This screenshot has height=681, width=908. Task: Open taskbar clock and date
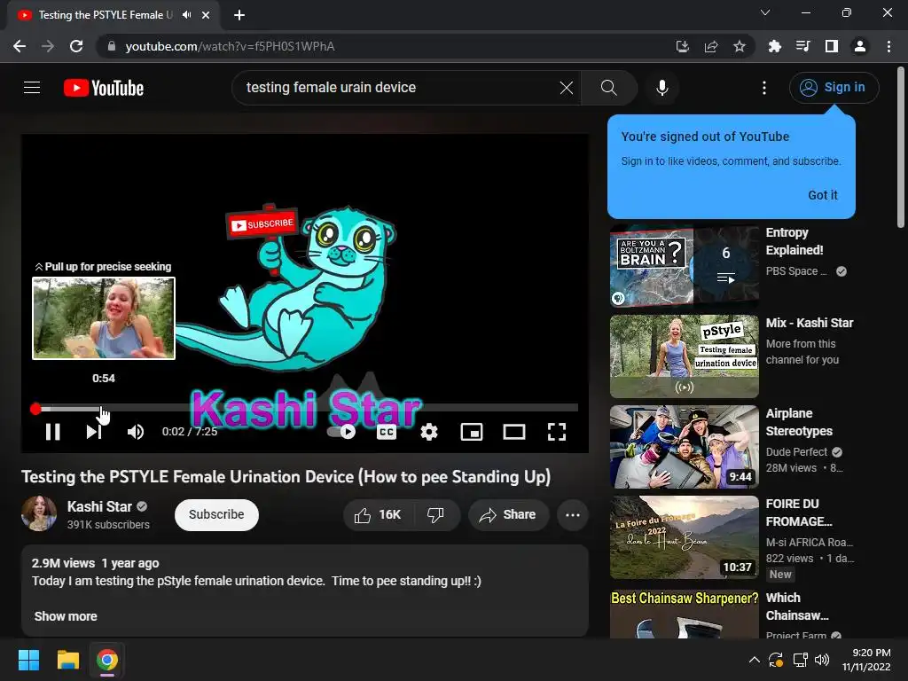pyautogui.click(x=867, y=660)
